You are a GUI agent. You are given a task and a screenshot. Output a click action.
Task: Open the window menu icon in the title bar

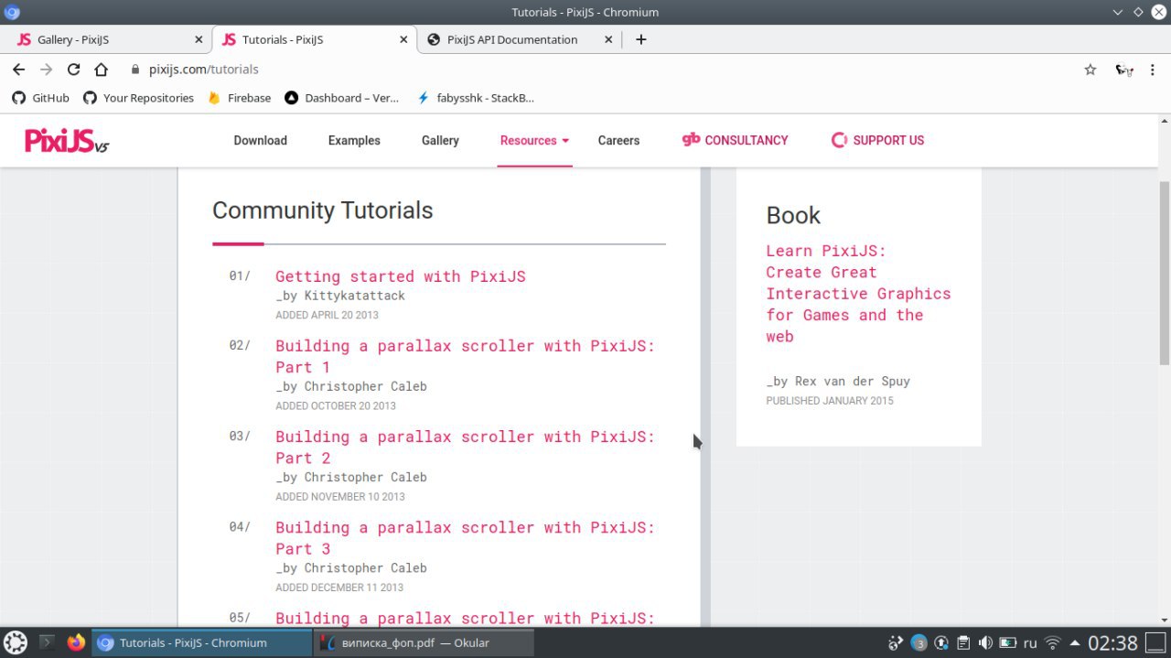coord(13,12)
